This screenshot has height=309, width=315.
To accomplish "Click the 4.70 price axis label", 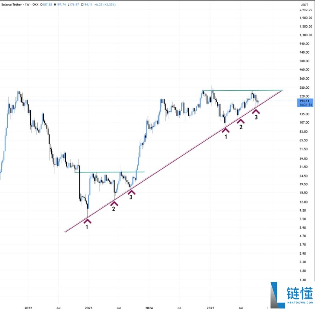I will tap(303, 236).
